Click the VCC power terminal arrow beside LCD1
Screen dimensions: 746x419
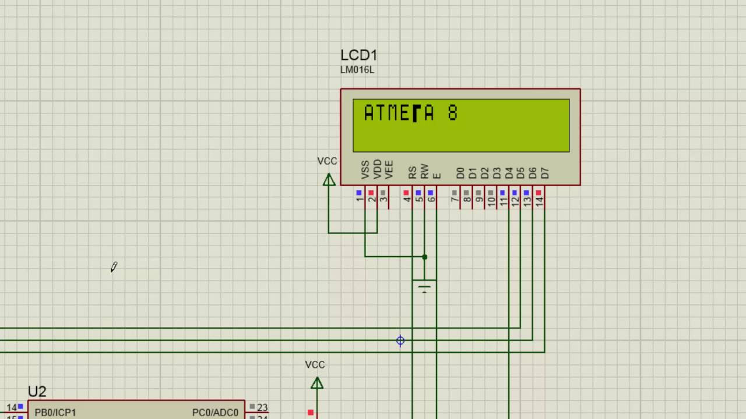tap(329, 180)
